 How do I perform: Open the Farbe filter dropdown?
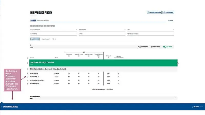(102, 34)
